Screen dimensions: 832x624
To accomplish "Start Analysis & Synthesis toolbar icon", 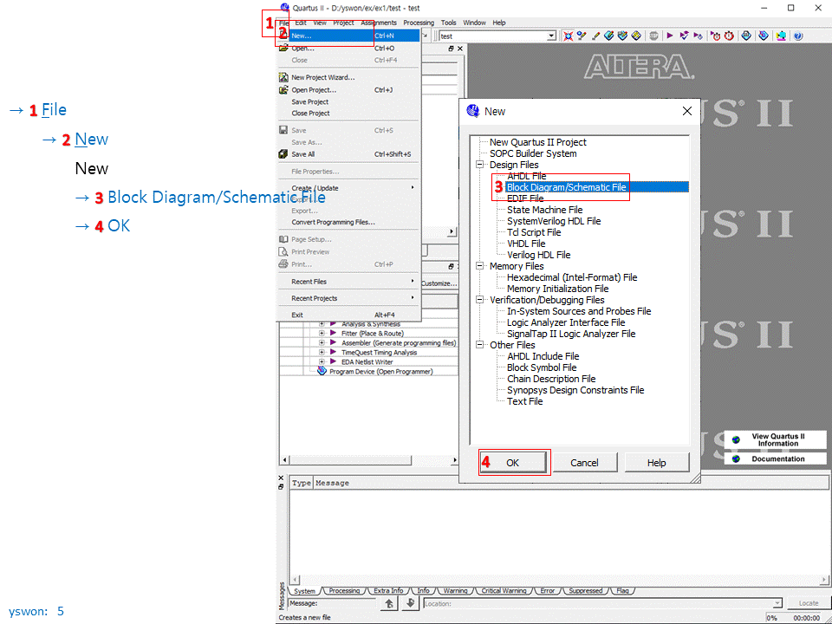I will [684, 36].
